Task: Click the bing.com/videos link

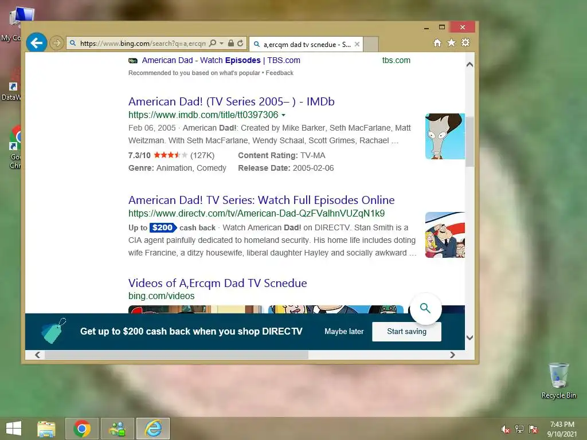Action: 161,296
